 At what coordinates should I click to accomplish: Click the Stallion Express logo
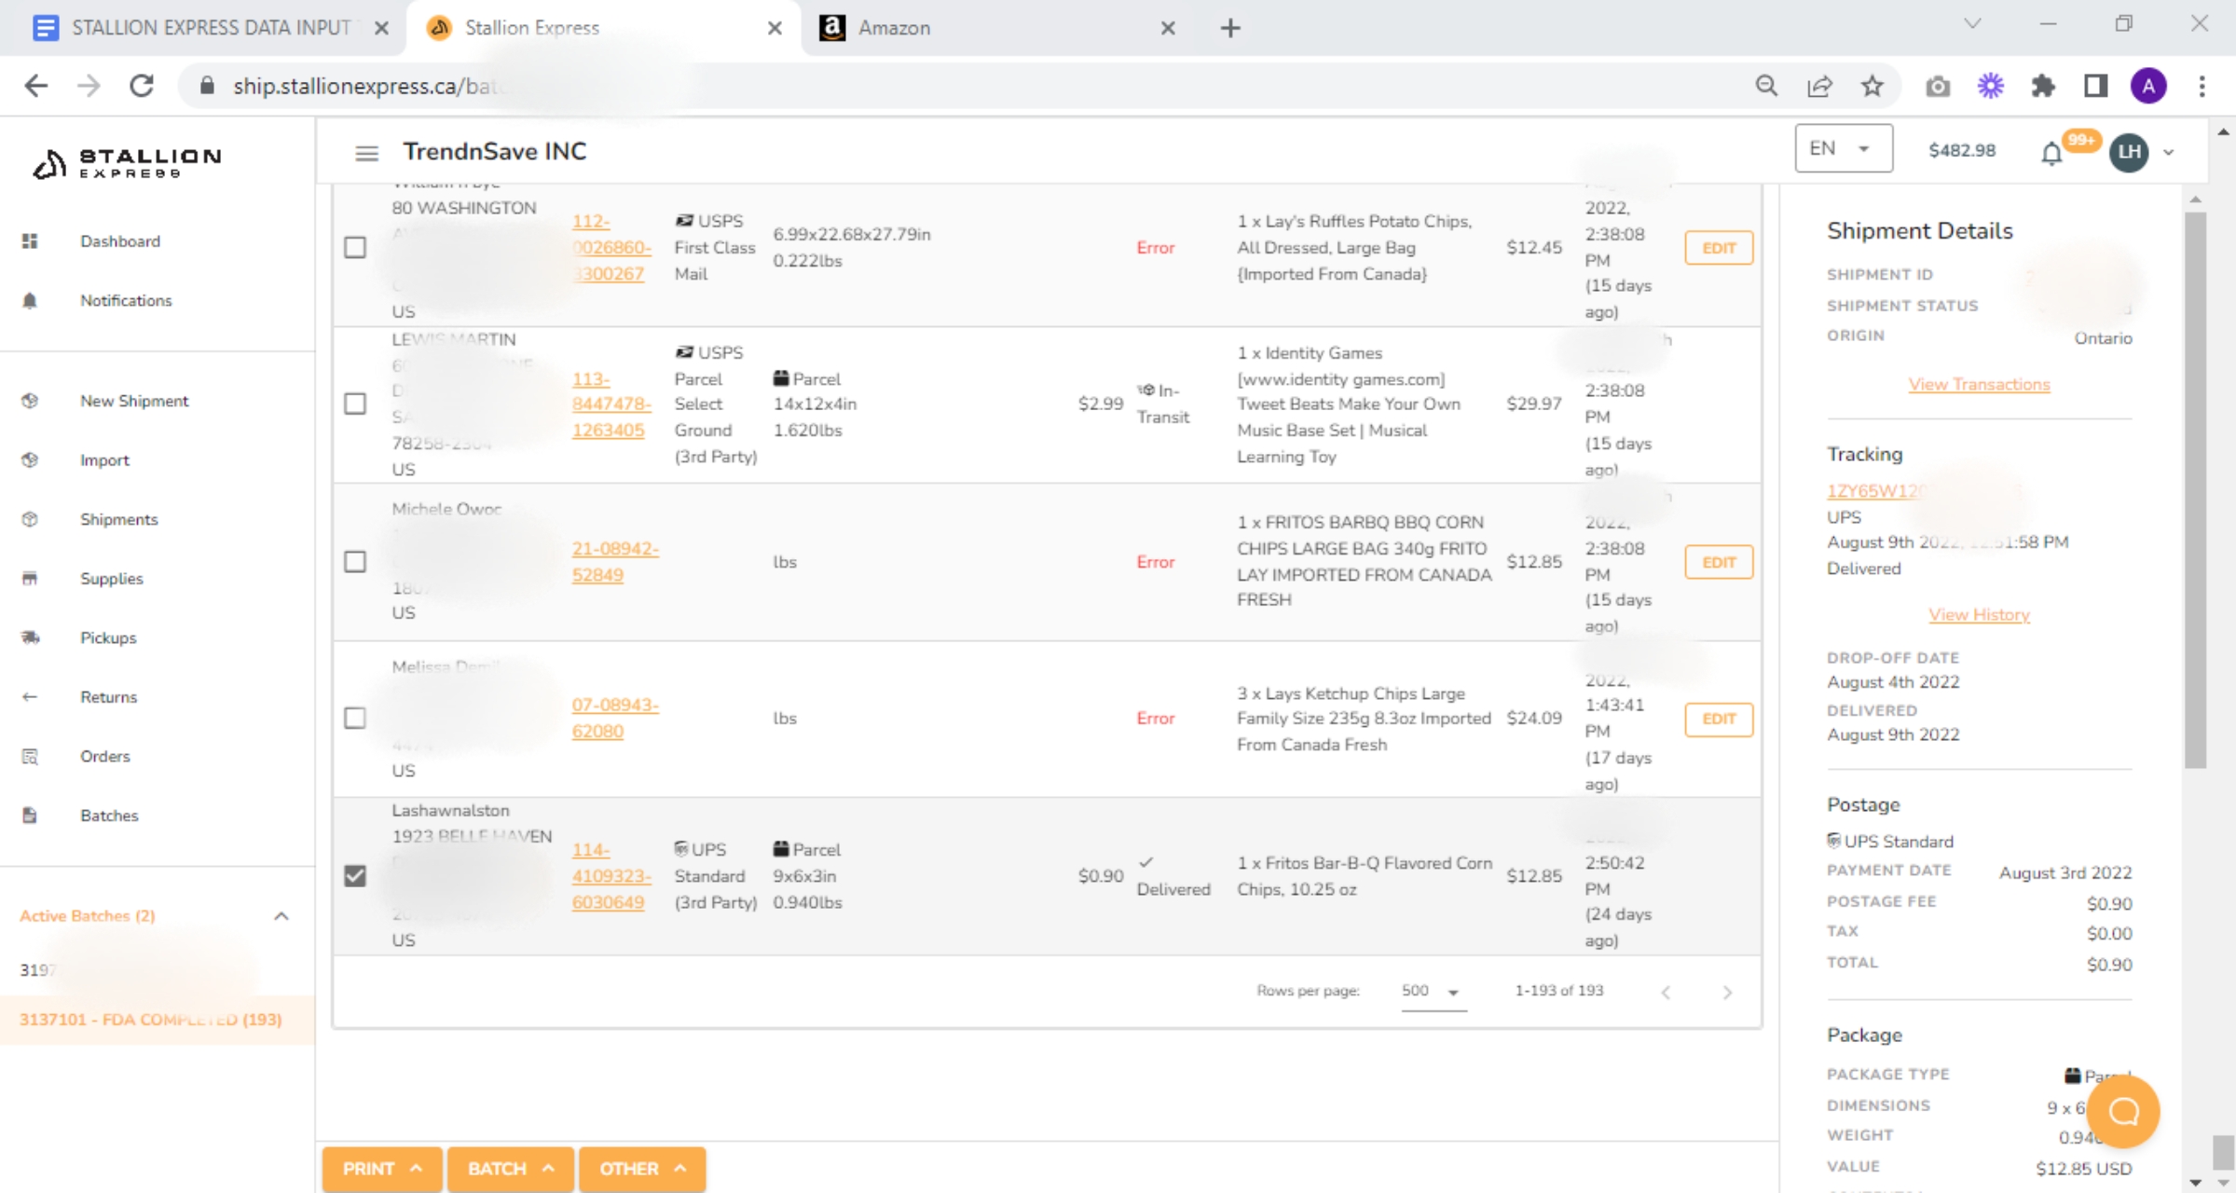pyautogui.click(x=128, y=163)
